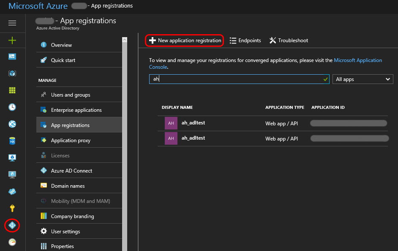Open Subscriptions yellow key icon
The width and height of the screenshot is (398, 251).
tap(12, 208)
